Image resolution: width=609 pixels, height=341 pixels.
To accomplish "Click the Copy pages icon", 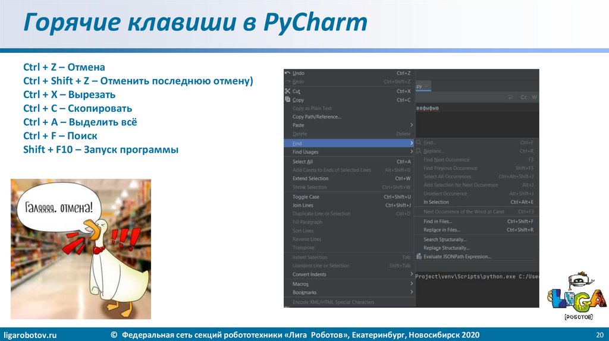I will [287, 100].
